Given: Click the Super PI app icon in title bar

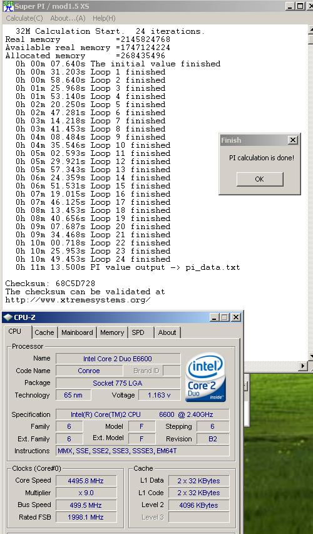Looking at the screenshot, I should [x=8, y=6].
